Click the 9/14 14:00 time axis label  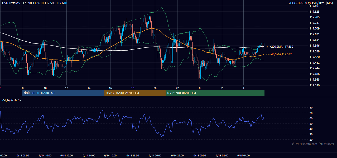89,156
